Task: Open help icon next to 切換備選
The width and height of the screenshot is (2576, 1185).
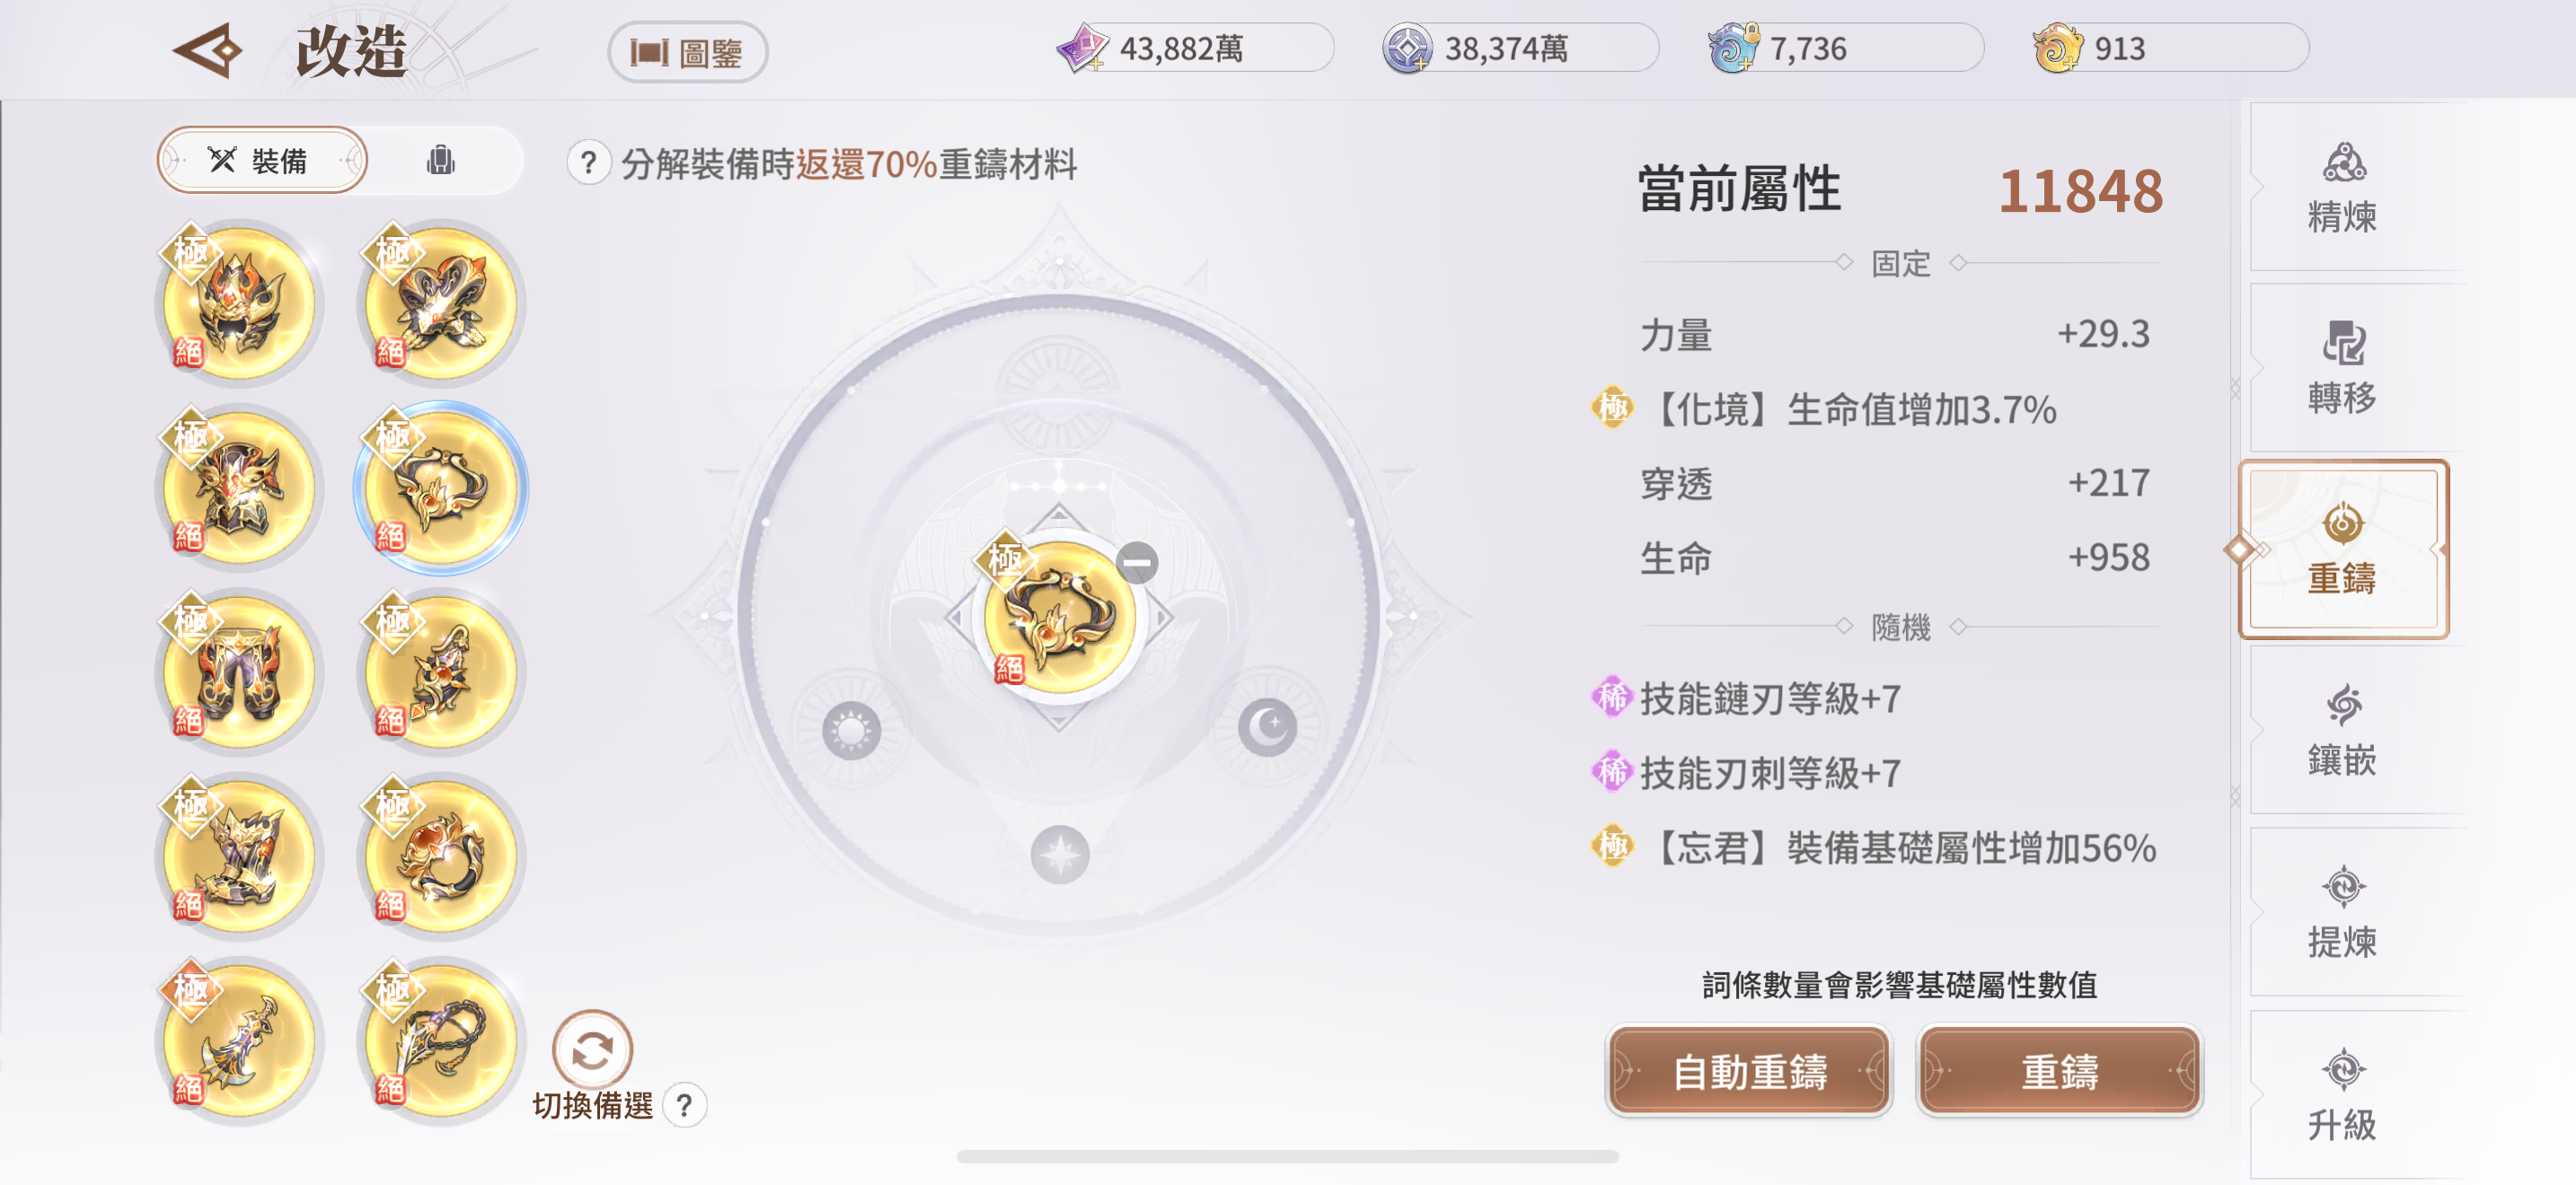Action: tap(684, 1105)
